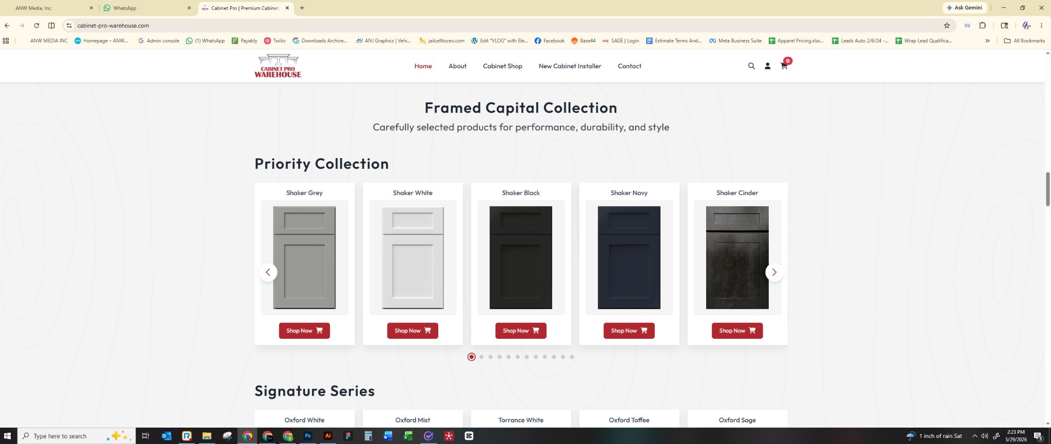The image size is (1051, 444).
Task: Select the last carousel pagination dot
Action: pos(572,357)
